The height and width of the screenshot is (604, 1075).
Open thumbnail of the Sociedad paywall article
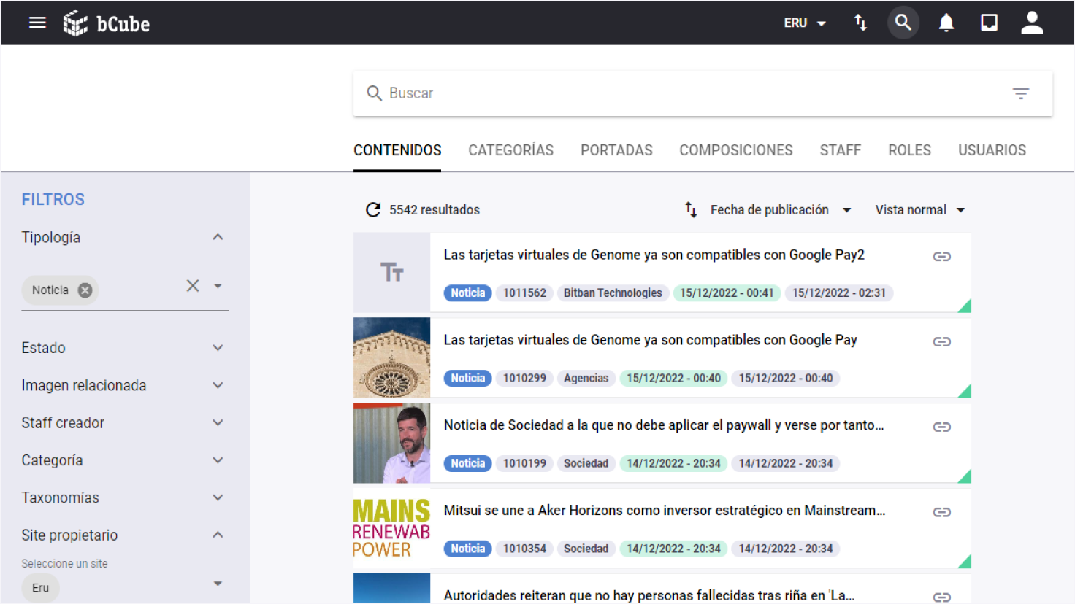click(x=392, y=443)
